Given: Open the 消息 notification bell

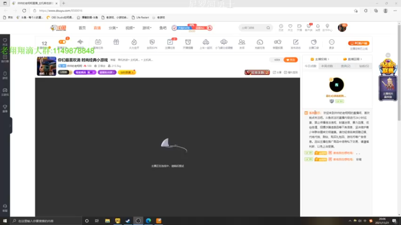Looking at the screenshot, I should (x=318, y=27).
